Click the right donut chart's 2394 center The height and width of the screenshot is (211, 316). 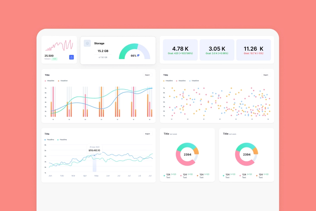point(247,154)
